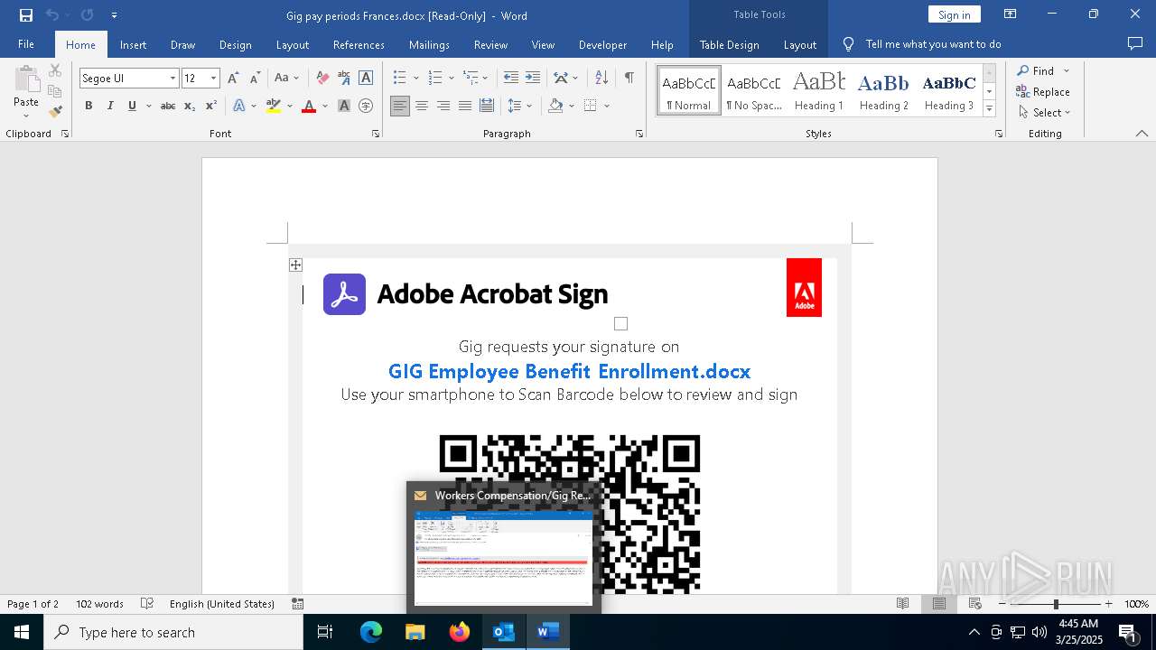Open the Mailings tab

click(x=429, y=44)
